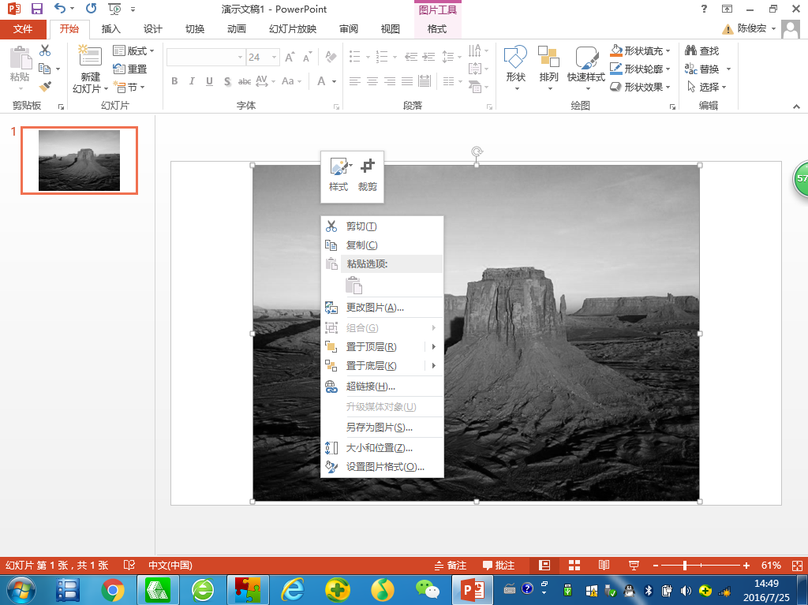The height and width of the screenshot is (605, 808).
Task: Open Format Picture (设置图片格式) option
Action: coord(382,467)
